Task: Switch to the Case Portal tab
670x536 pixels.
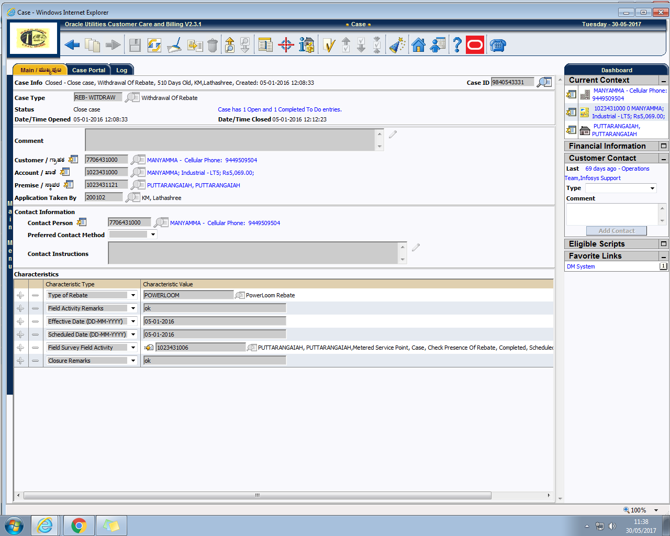Action: (88, 70)
